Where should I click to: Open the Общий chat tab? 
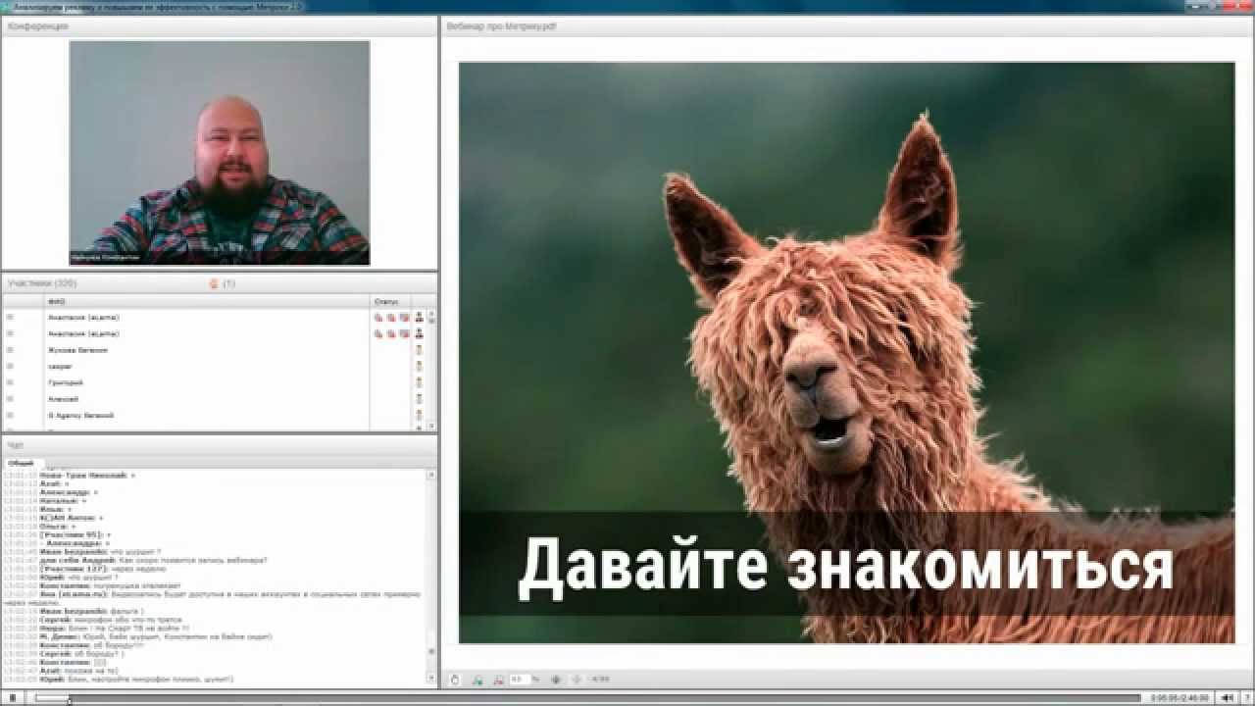coord(21,463)
